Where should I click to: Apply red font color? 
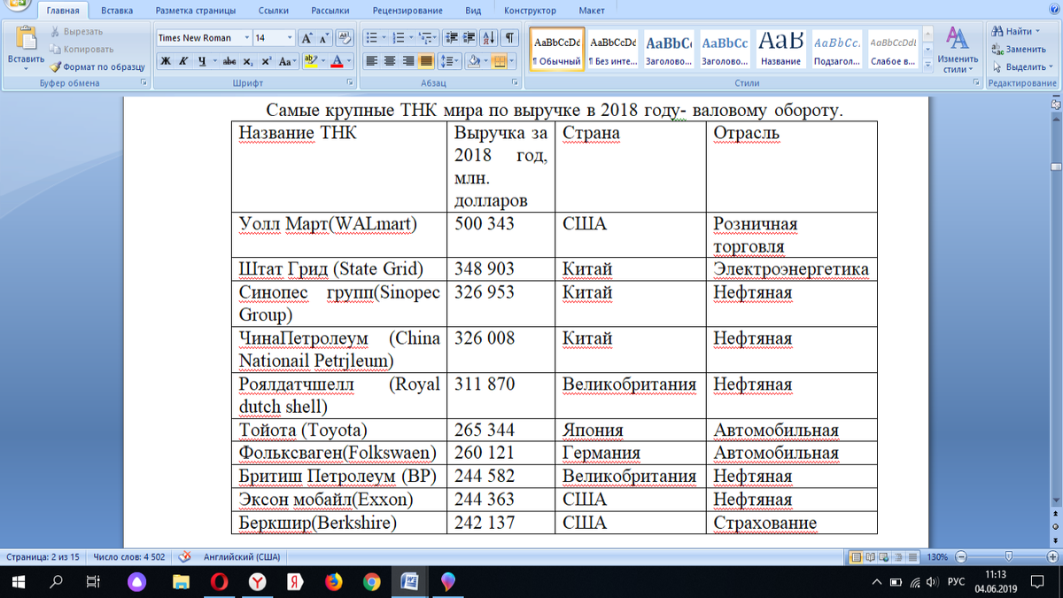(337, 61)
